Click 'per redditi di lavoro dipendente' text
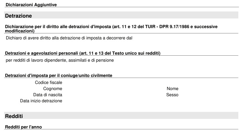This screenshot has width=242, height=131. 60,60
